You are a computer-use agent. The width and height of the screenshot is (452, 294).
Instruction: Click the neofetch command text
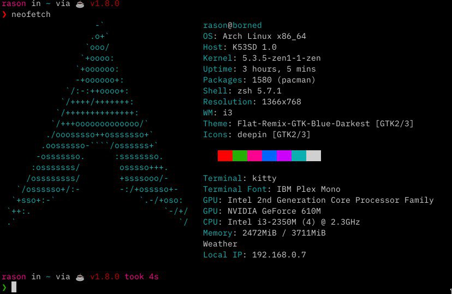pyautogui.click(x=31, y=14)
